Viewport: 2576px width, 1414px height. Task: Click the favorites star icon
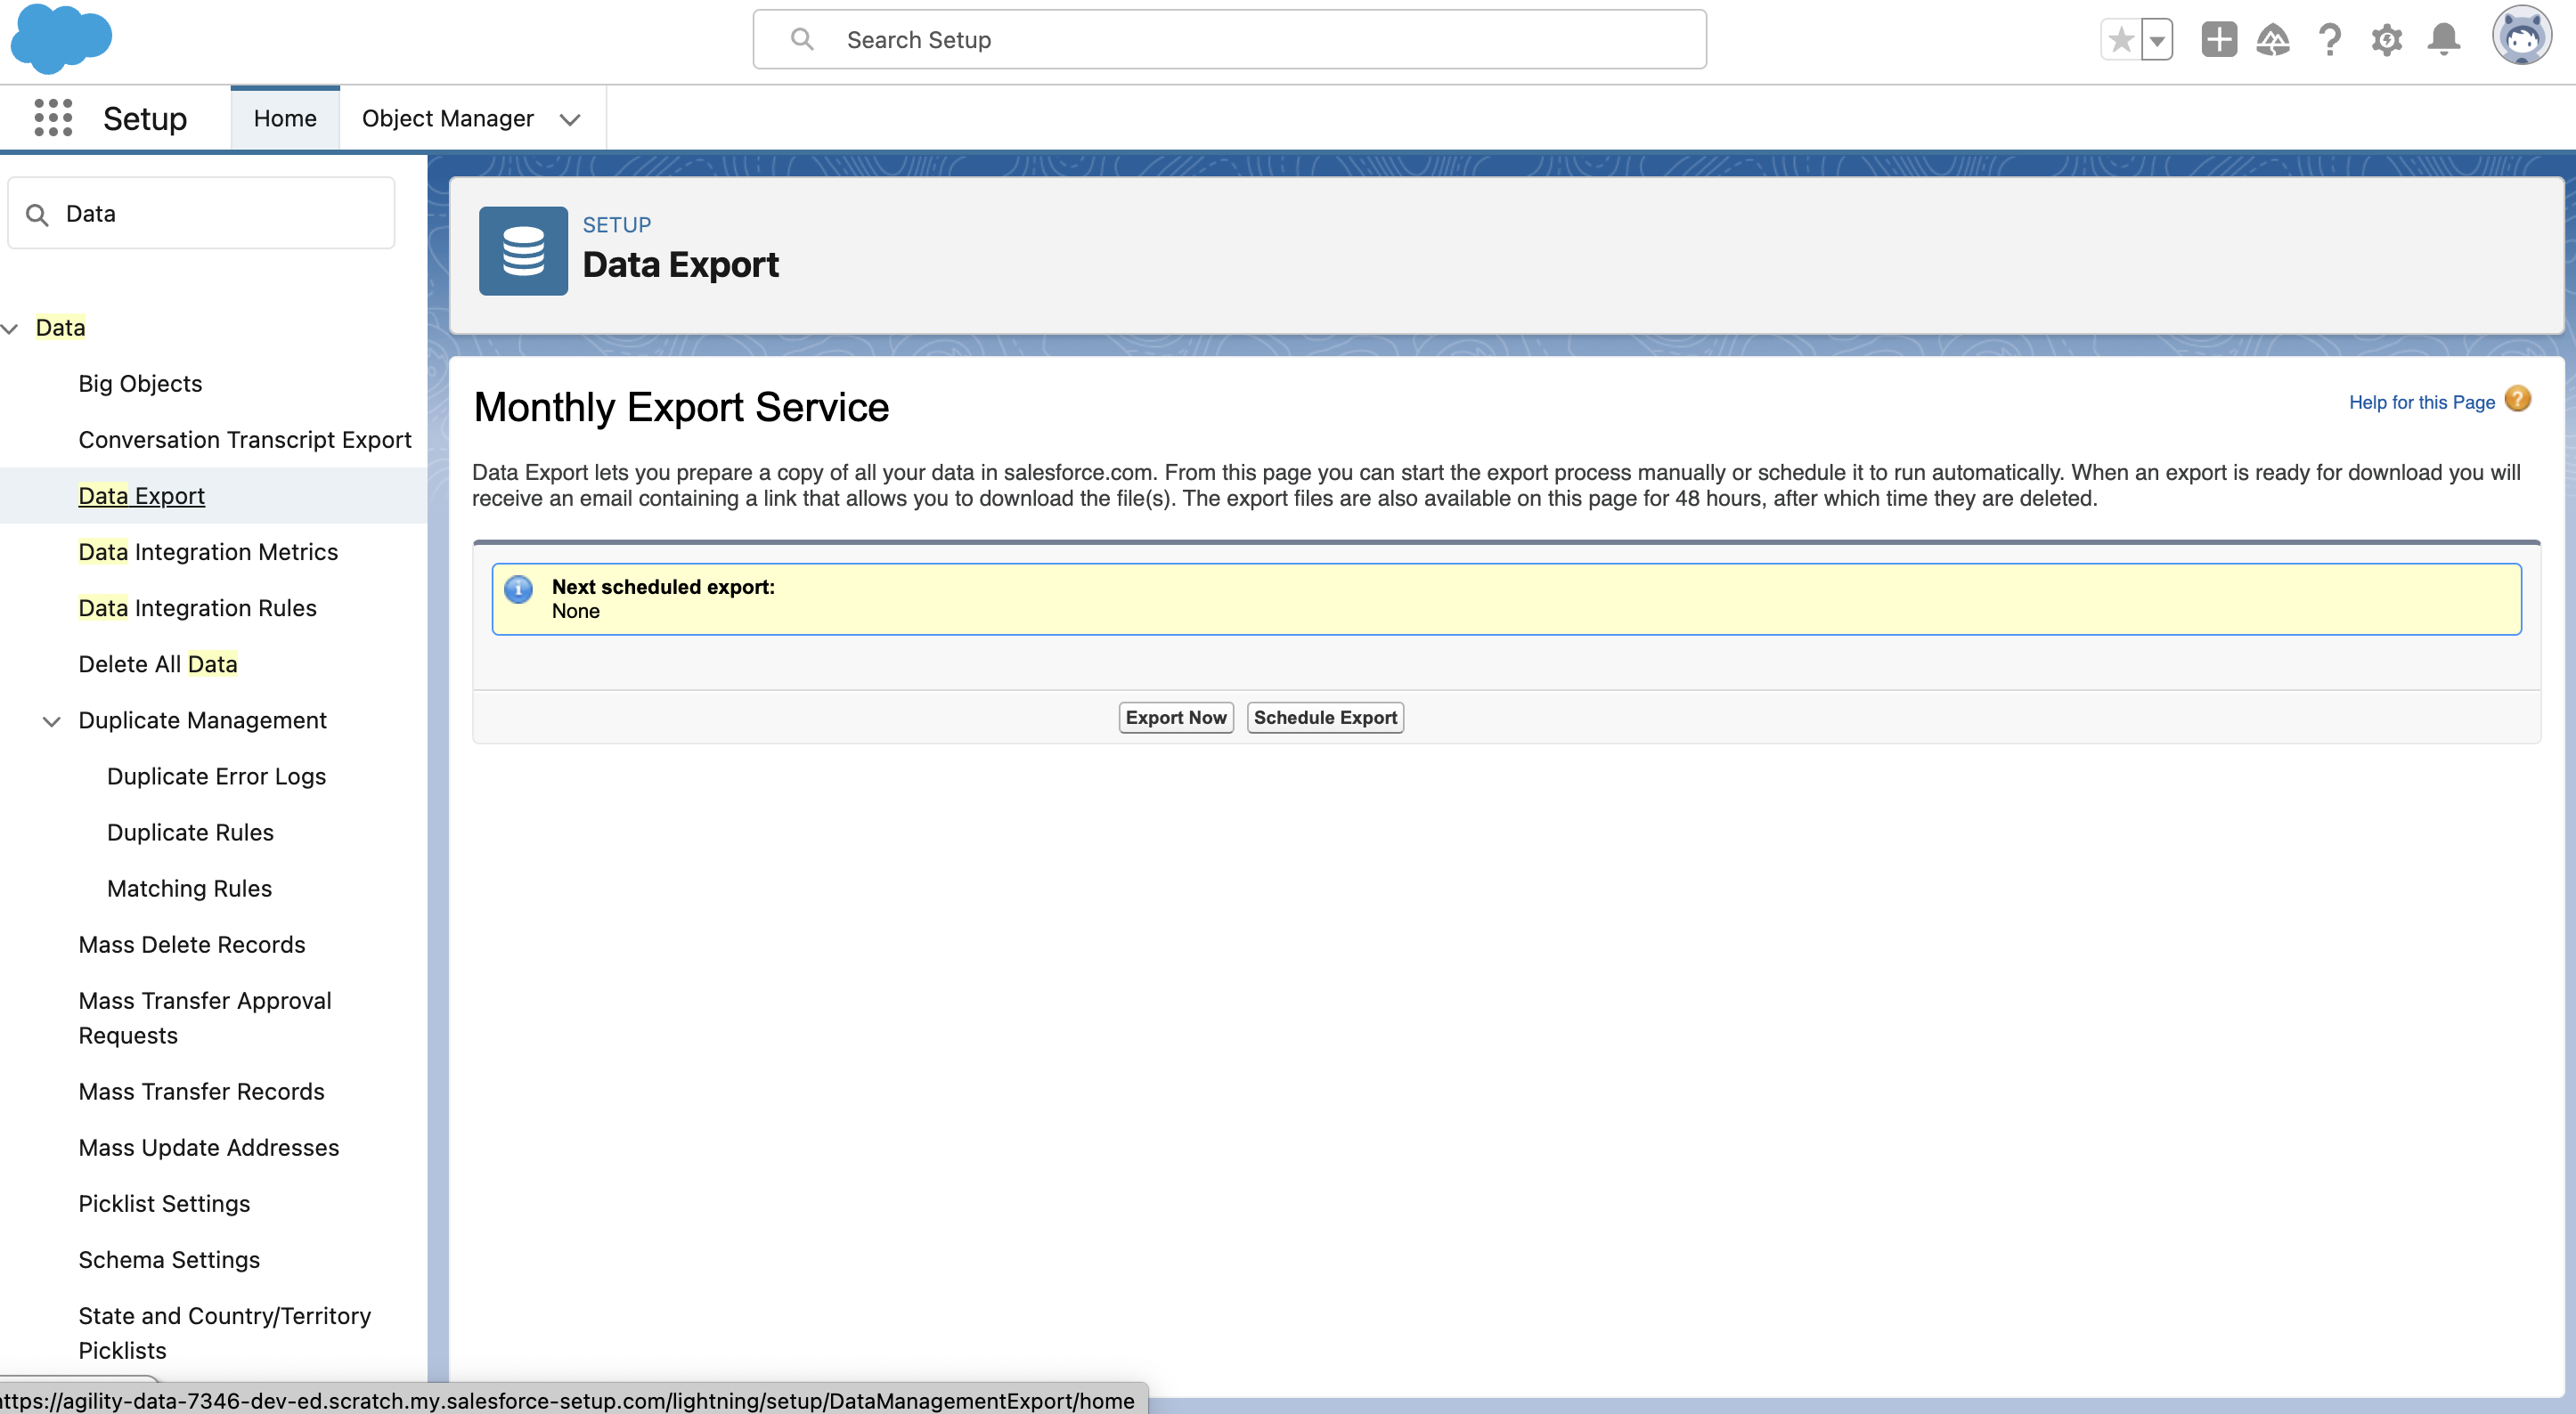2120,40
